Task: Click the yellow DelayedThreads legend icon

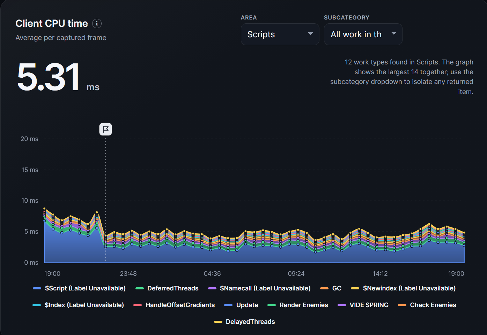Action: tap(218, 322)
